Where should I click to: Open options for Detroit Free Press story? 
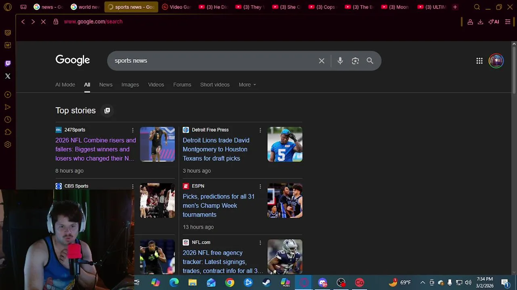[260, 130]
